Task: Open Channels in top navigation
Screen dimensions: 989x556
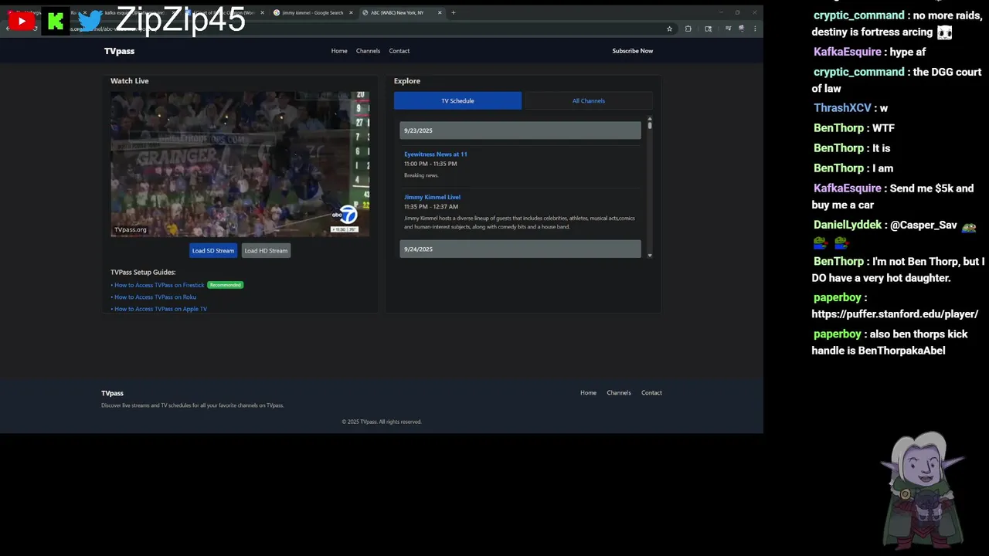Action: coord(368,51)
